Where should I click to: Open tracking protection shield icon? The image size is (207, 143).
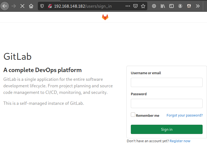click(x=42, y=6)
